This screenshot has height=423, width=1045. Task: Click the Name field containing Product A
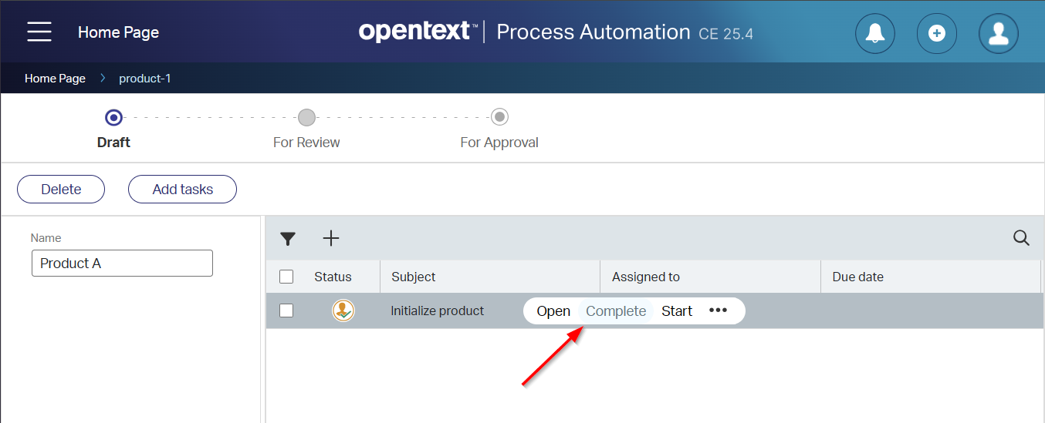pyautogui.click(x=122, y=264)
